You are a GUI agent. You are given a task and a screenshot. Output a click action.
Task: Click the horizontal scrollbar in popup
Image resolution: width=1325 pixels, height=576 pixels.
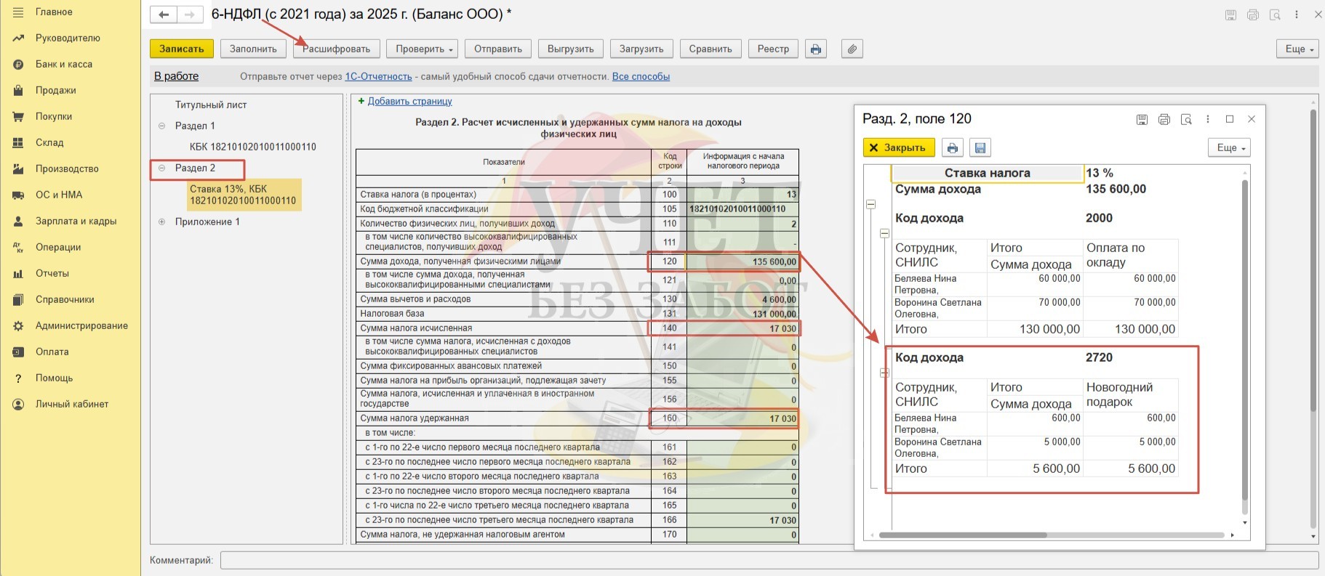962,535
